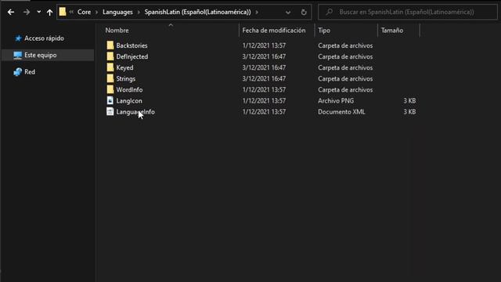The height and width of the screenshot is (282, 501).
Task: Go back with the back arrow
Action: click(11, 13)
